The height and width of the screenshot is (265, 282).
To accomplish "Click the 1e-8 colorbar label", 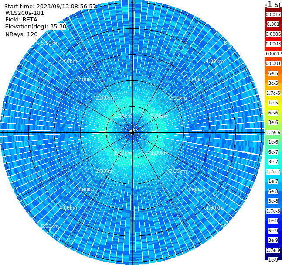I will (x=273, y=220).
